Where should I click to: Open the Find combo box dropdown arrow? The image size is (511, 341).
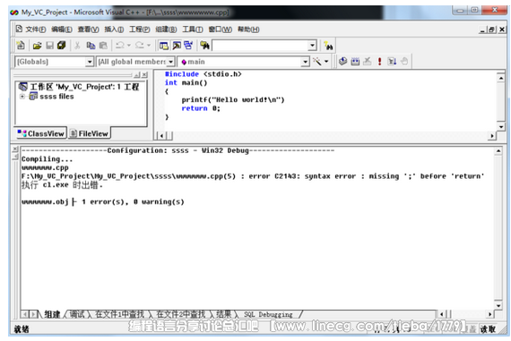click(x=312, y=46)
